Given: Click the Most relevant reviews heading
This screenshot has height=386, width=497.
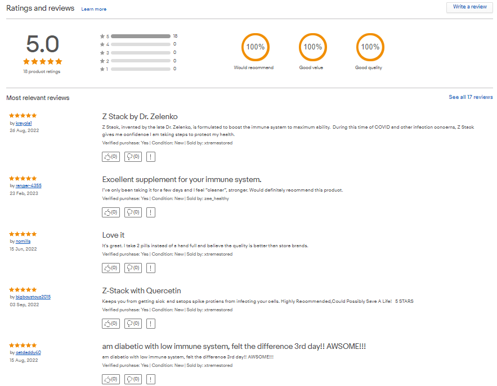Looking at the screenshot, I should 38,98.
